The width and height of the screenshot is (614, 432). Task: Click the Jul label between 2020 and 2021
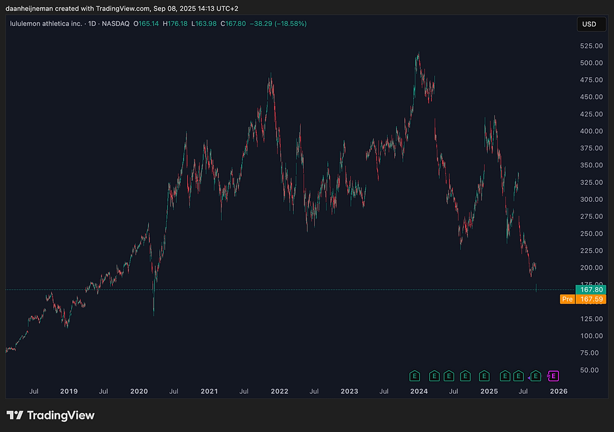174,391
